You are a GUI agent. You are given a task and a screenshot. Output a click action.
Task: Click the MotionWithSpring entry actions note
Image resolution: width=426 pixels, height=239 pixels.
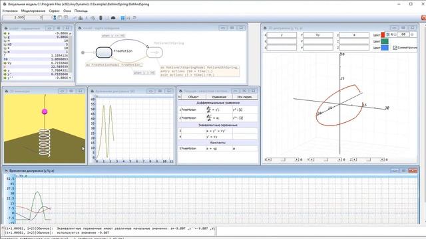200,71
